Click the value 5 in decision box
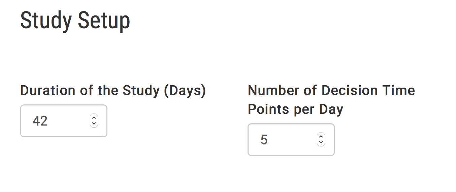 tap(264, 140)
